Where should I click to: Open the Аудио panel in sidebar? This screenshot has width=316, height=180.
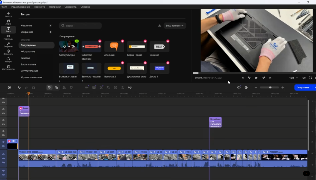[x=8, y=22]
